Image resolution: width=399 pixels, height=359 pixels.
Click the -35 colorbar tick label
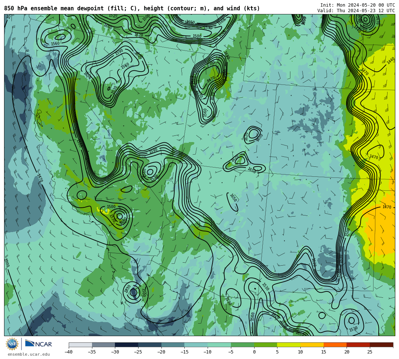click(92, 352)
